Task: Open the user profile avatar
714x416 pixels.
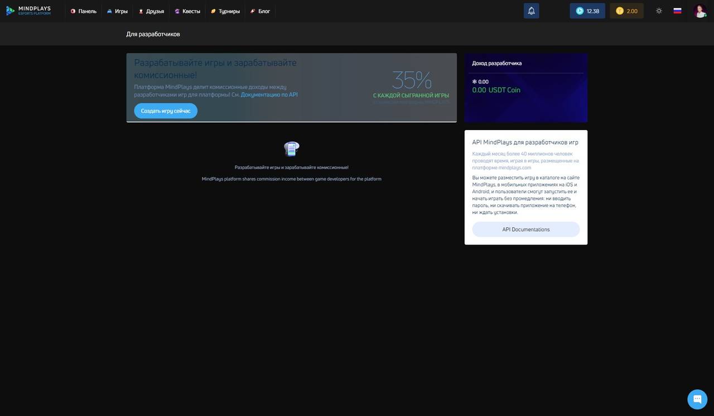Action: click(700, 11)
